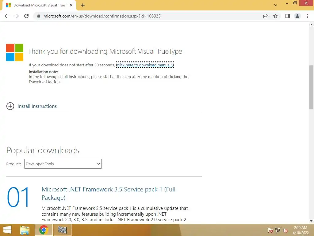The width and height of the screenshot is (314, 236).
Task: Open the browser side panel
Action: (x=288, y=16)
